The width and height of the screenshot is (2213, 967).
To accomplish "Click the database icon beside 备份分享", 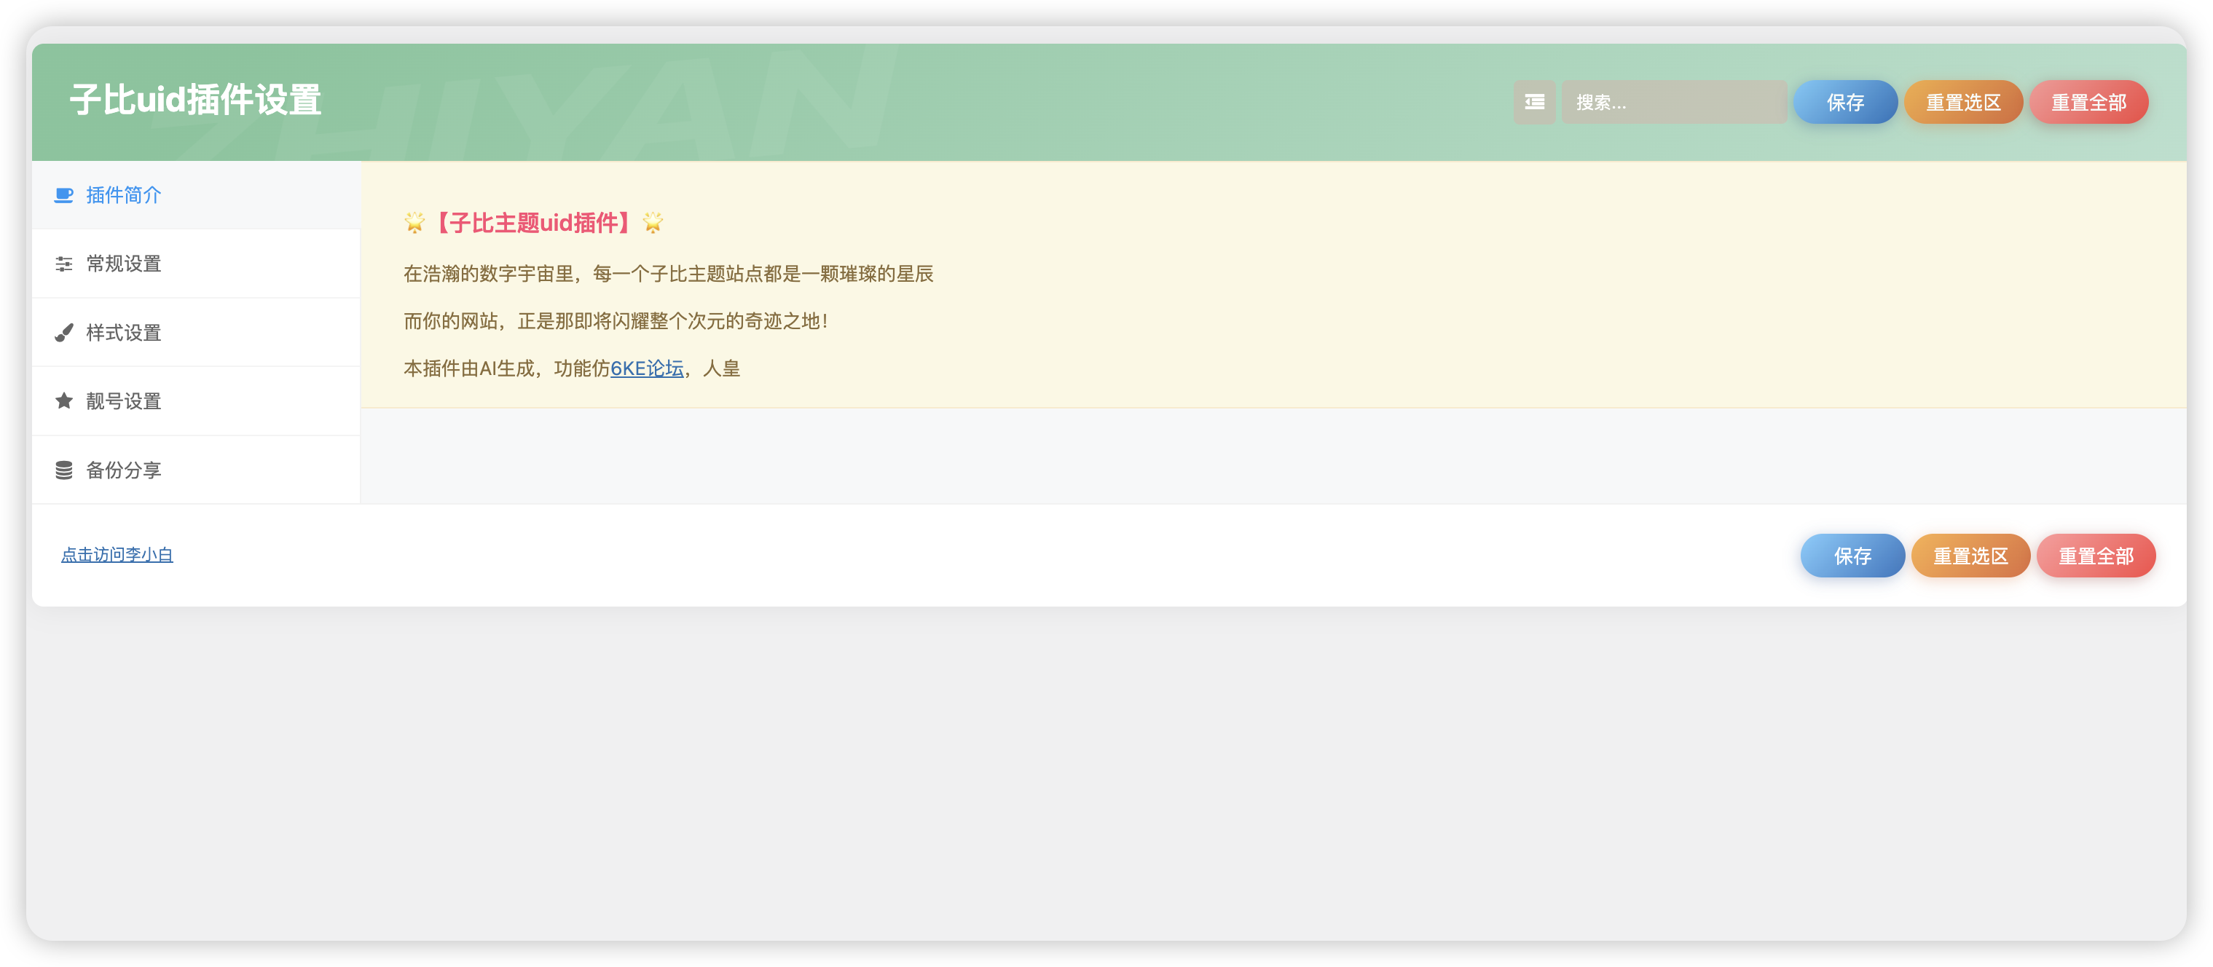I will [x=64, y=469].
